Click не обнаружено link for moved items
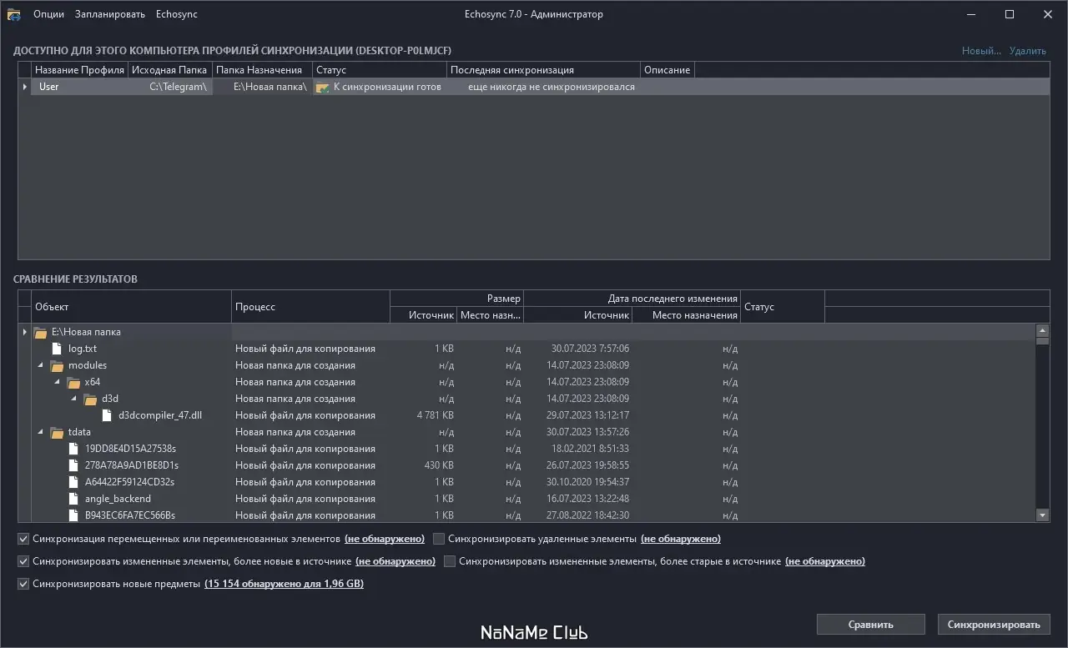 tap(385, 539)
